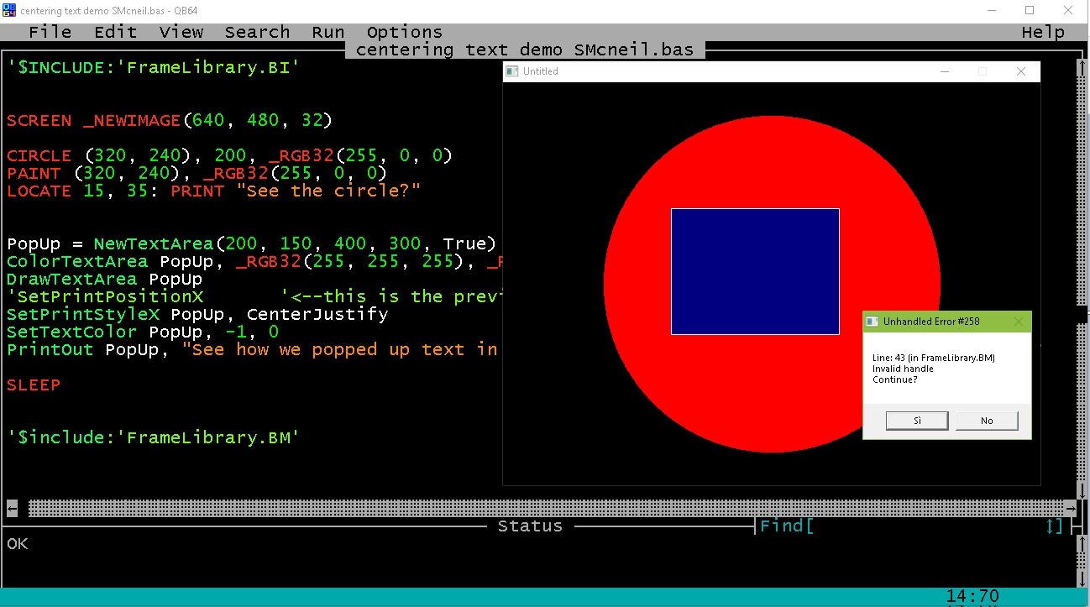Click the up arrow of editor vertical scrollbar
Image resolution: width=1090 pixels, height=607 pixels.
click(x=1082, y=66)
